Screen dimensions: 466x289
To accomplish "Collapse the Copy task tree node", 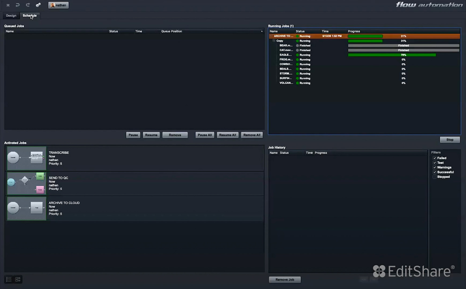I will tap(274, 41).
